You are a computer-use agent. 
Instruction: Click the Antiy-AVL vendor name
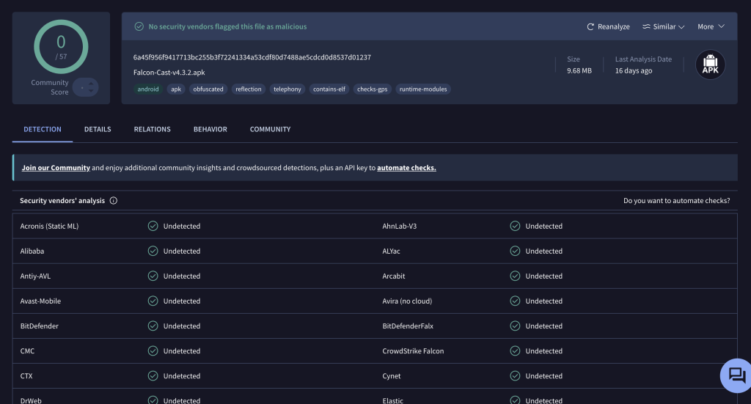(x=35, y=276)
